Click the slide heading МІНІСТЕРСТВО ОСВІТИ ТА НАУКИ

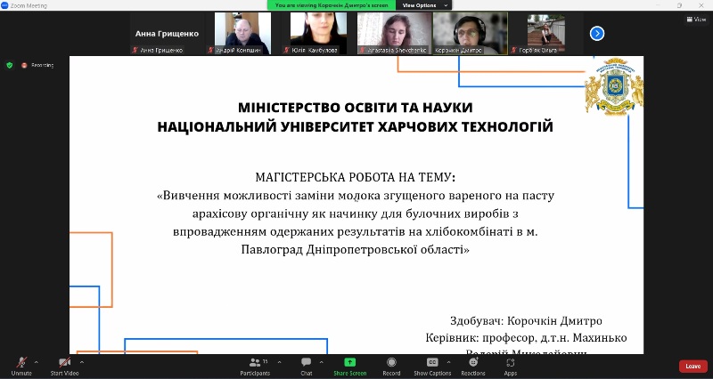click(x=355, y=108)
